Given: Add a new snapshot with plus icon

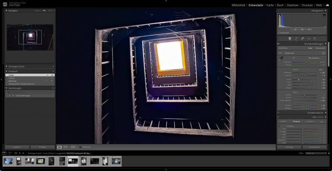Looking at the screenshot, I should tap(53, 66).
